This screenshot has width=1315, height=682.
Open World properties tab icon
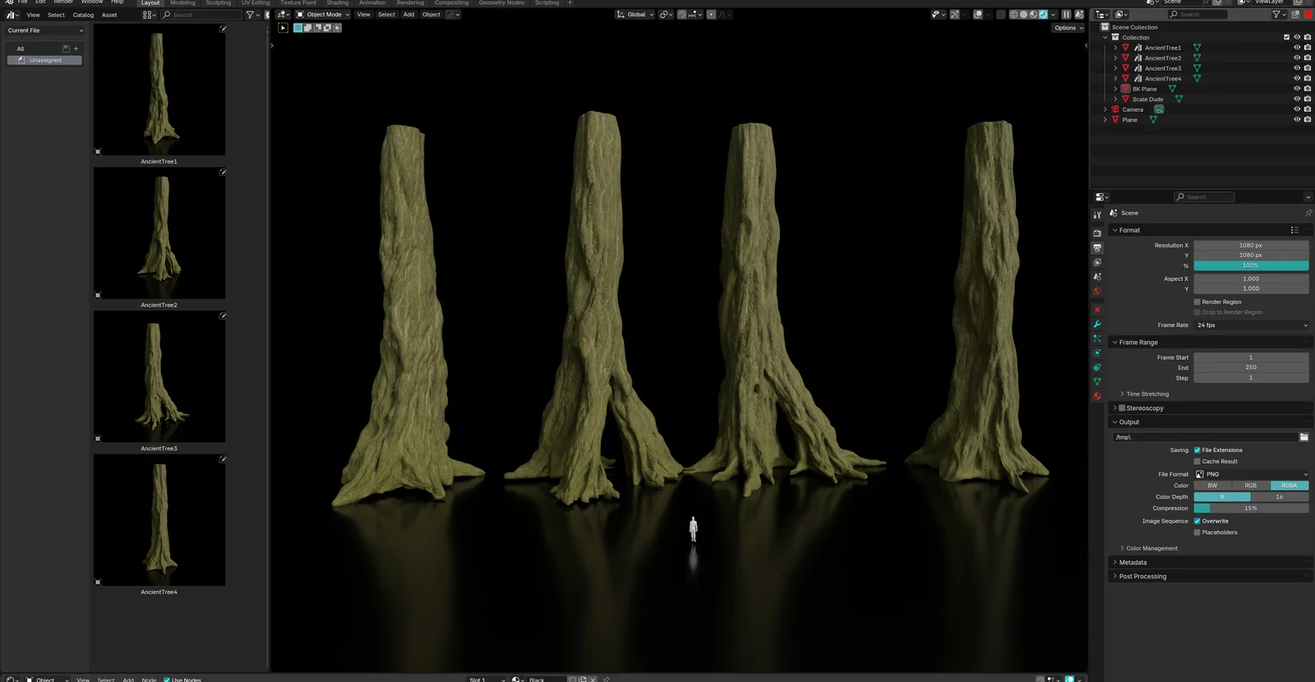[1097, 291]
